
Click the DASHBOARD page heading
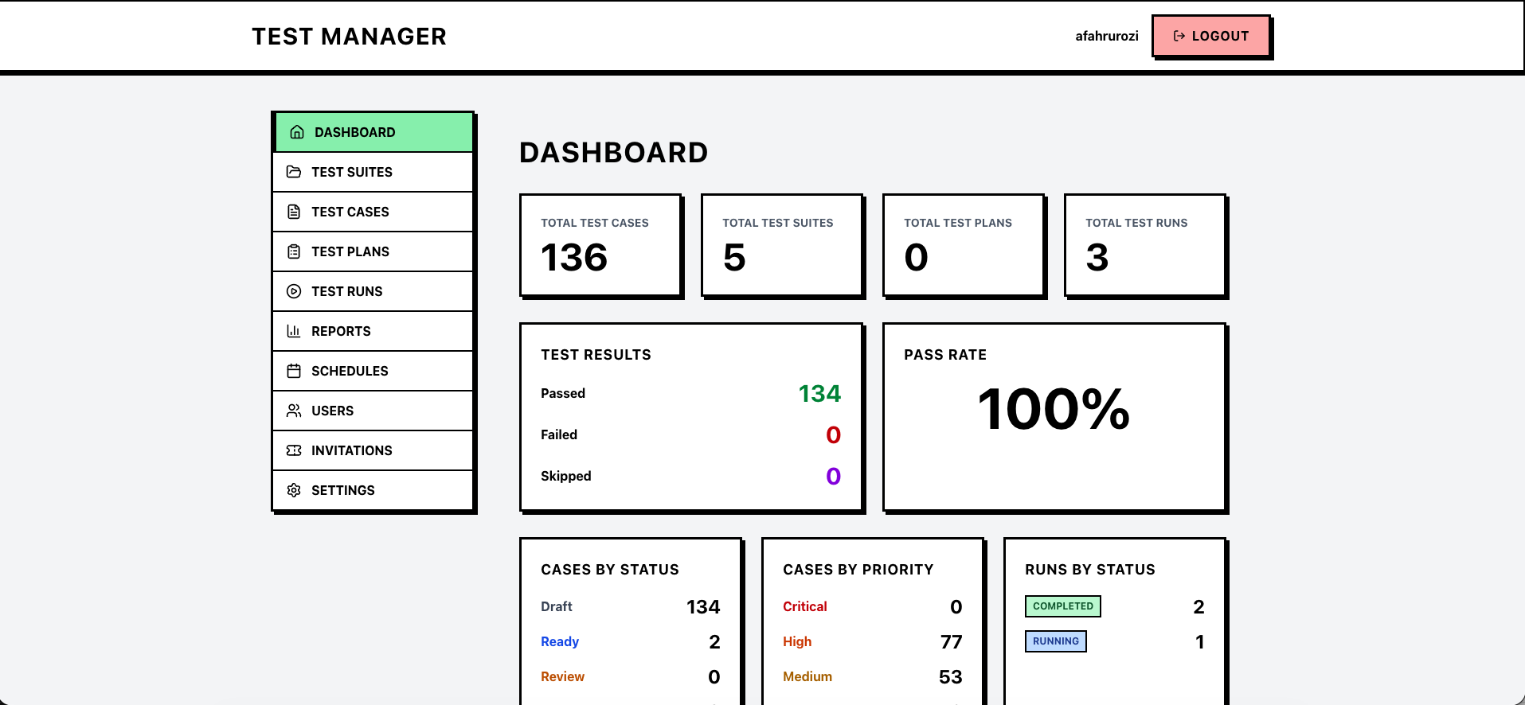click(x=613, y=153)
